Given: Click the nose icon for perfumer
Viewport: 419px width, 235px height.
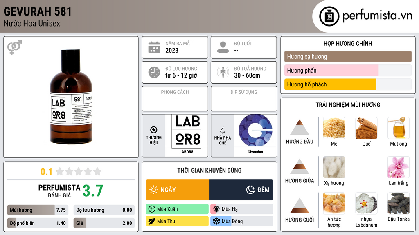Looking at the screenshot, I should 222,130.
